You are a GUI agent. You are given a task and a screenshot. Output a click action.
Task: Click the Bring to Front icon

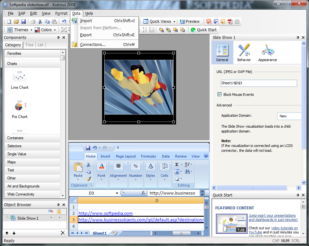point(161,30)
